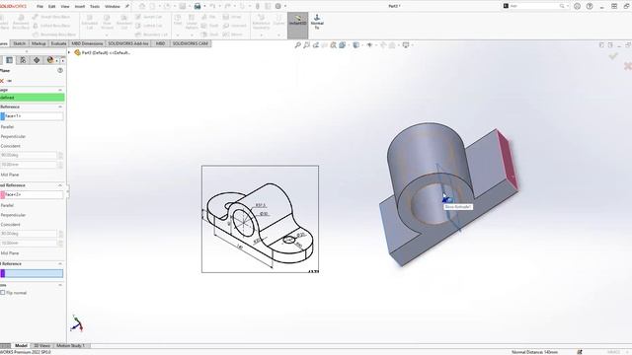Switch to the Model bottom tab

[x=21, y=346]
